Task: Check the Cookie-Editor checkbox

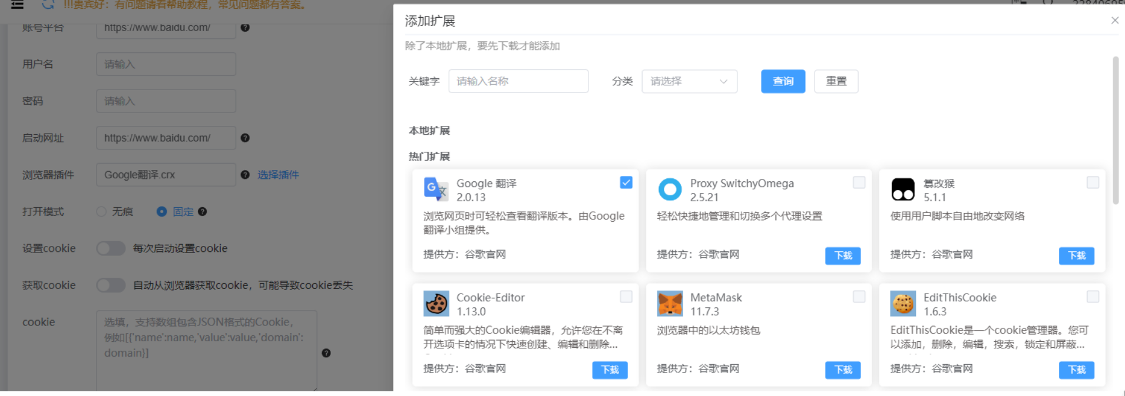Action: (x=626, y=297)
